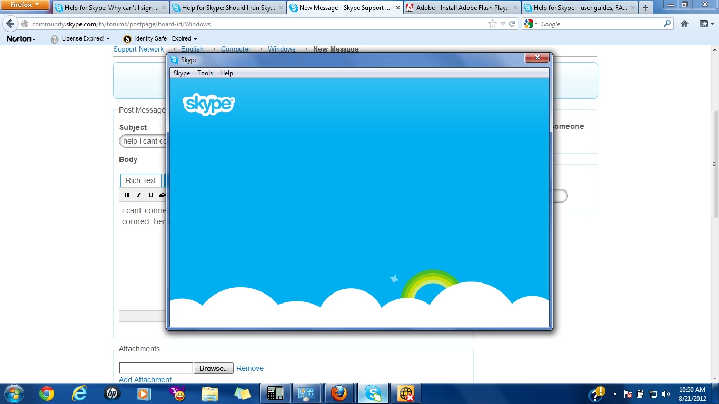Open the Skype menu in Skype window
The height and width of the screenshot is (404, 719).
[182, 73]
